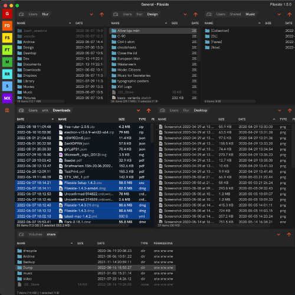Switch to the yellow FS layout tab
Viewport: 295px width, 295px height.
pyautogui.click(x=7, y=38)
